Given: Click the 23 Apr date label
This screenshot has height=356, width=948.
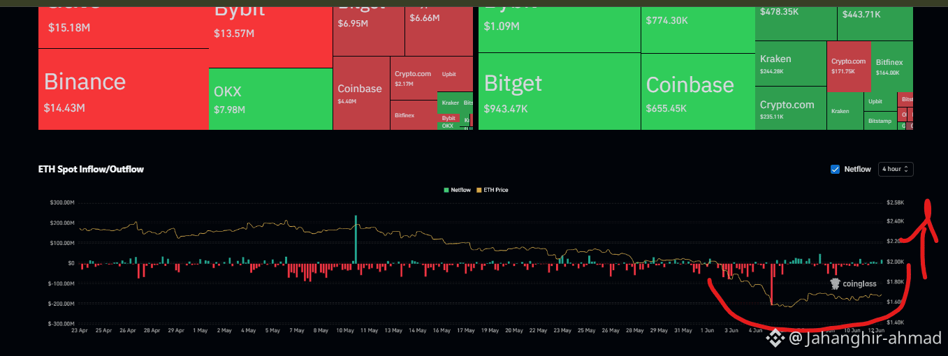Looking at the screenshot, I should (79, 330).
